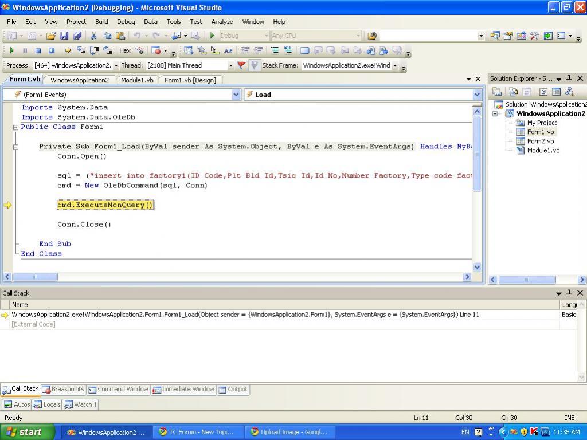Open the Object Browser toolbar icon
Screen dimensions: 587x440
(x=522, y=36)
